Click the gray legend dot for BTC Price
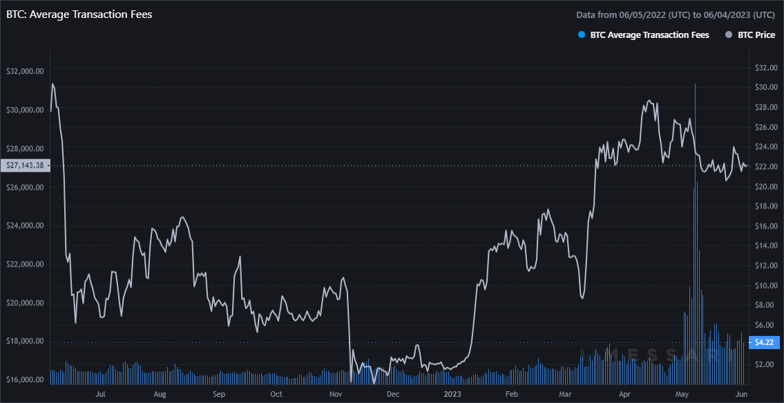This screenshot has width=784, height=403. 729,35
